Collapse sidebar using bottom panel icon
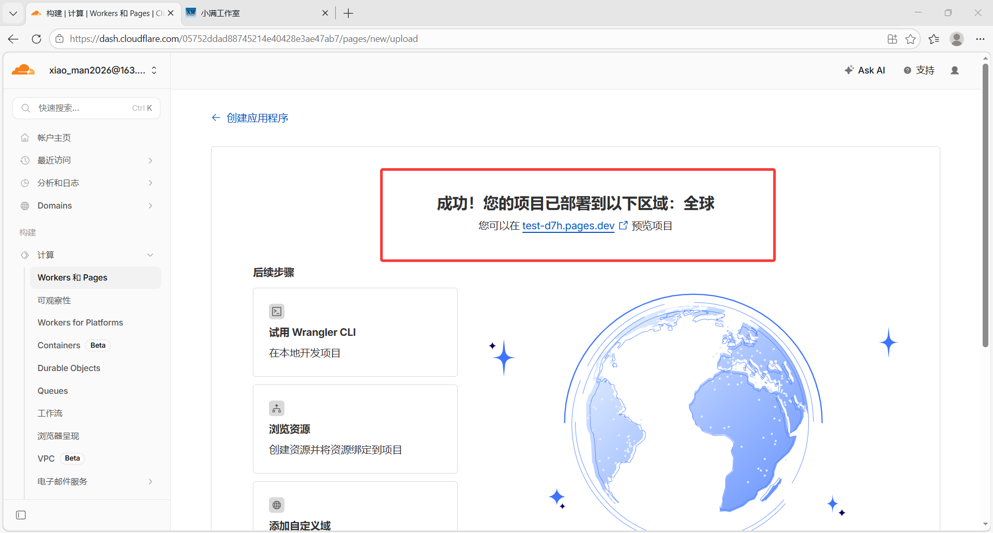 tap(21, 515)
